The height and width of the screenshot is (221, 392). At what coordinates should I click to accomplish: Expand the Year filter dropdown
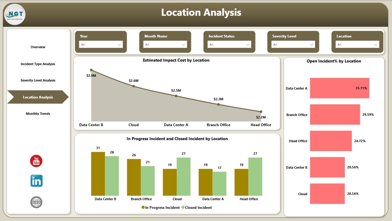[119, 45]
